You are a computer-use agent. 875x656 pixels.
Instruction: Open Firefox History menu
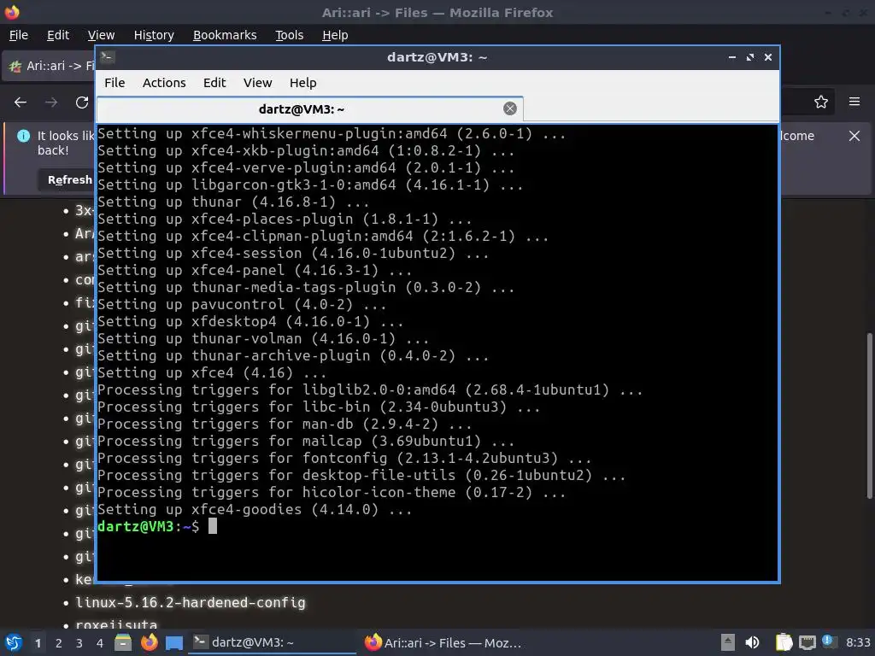coord(154,35)
